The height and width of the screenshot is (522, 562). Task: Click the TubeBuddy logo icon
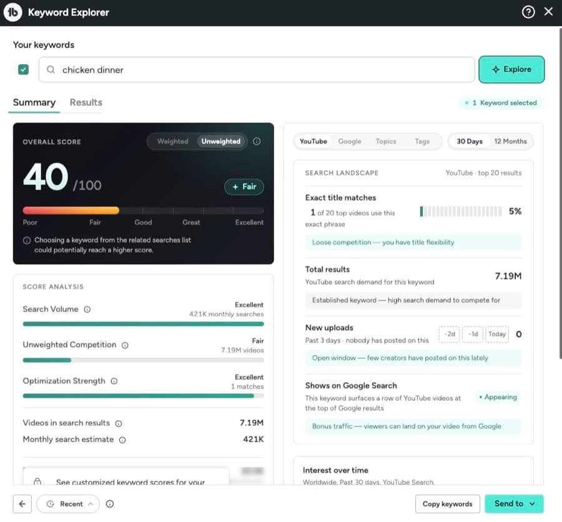(13, 12)
